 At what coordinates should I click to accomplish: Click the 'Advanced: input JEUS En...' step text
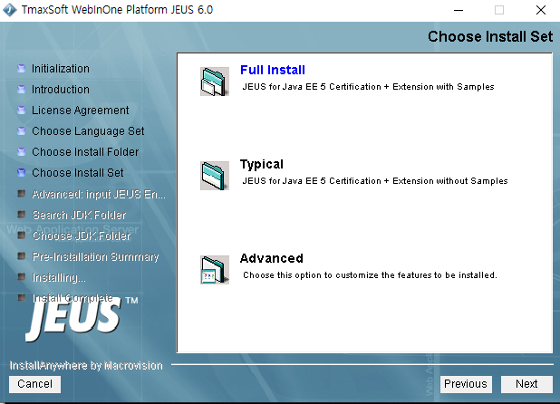[99, 194]
